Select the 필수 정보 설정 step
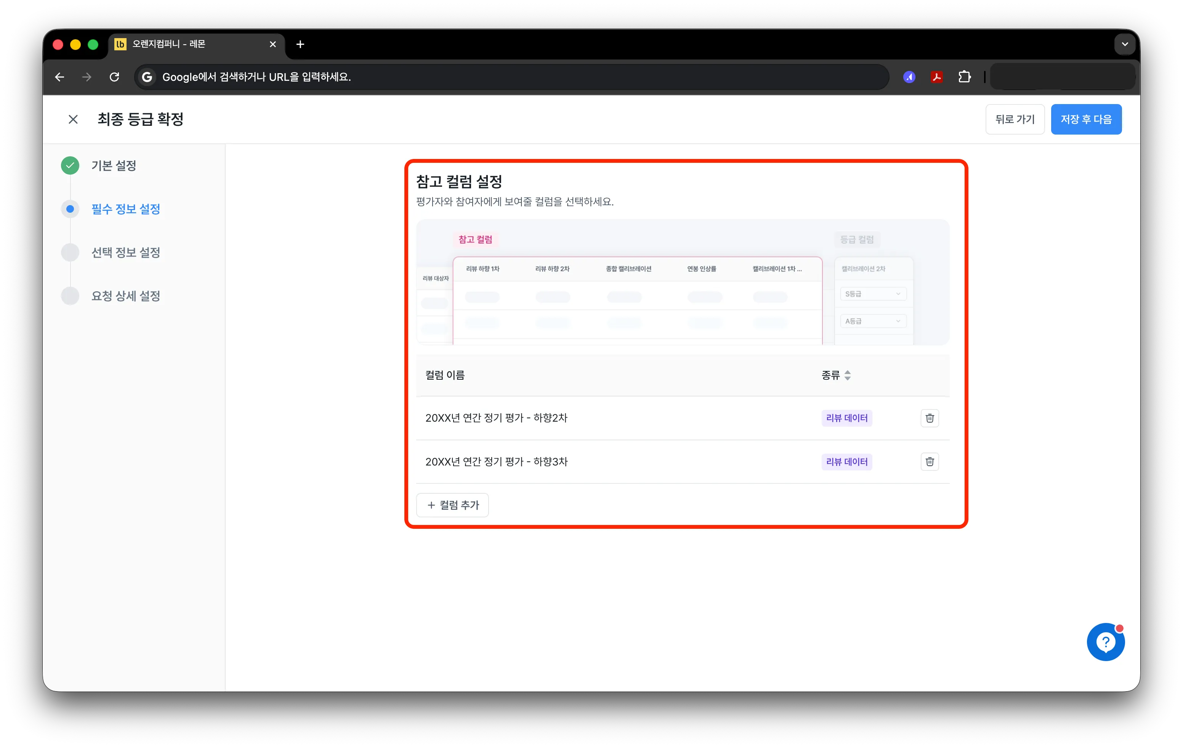The image size is (1183, 748). (x=126, y=209)
